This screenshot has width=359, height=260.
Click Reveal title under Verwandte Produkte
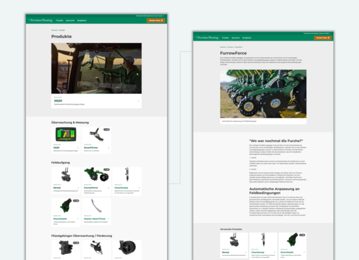click(226, 252)
